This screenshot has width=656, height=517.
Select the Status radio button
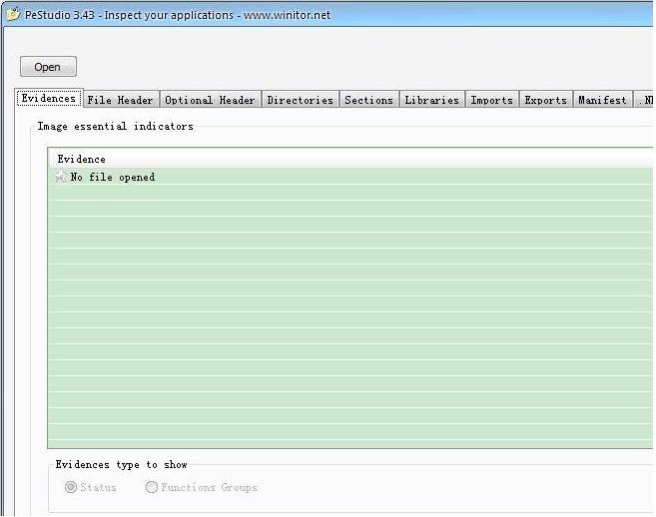coord(91,487)
